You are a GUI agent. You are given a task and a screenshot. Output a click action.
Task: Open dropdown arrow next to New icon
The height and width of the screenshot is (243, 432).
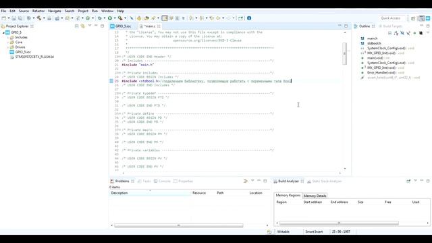pos(9,18)
